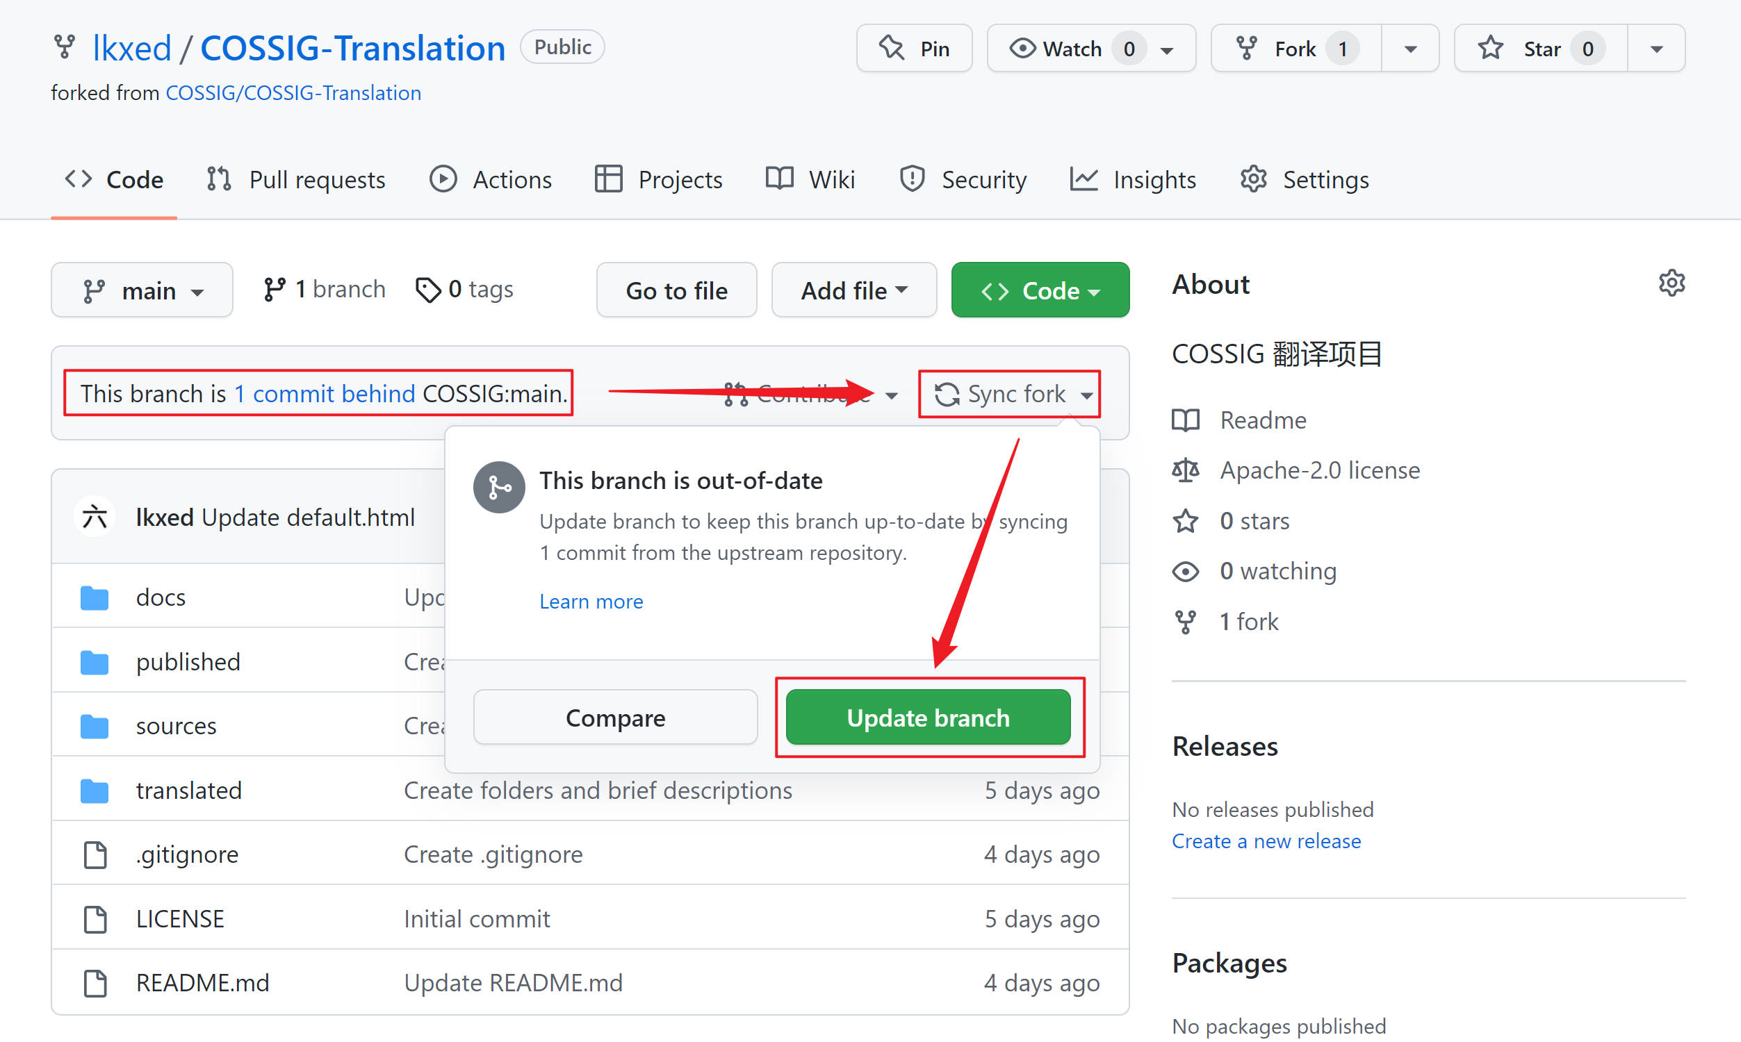The height and width of the screenshot is (1042, 1741).
Task: Open the Update default.html commit message
Action: point(308,518)
